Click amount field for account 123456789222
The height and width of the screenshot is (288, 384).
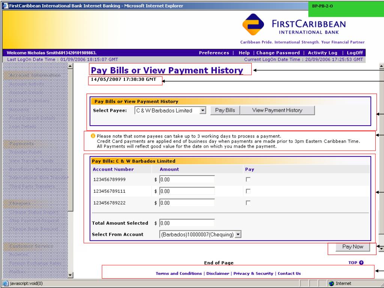click(x=187, y=203)
